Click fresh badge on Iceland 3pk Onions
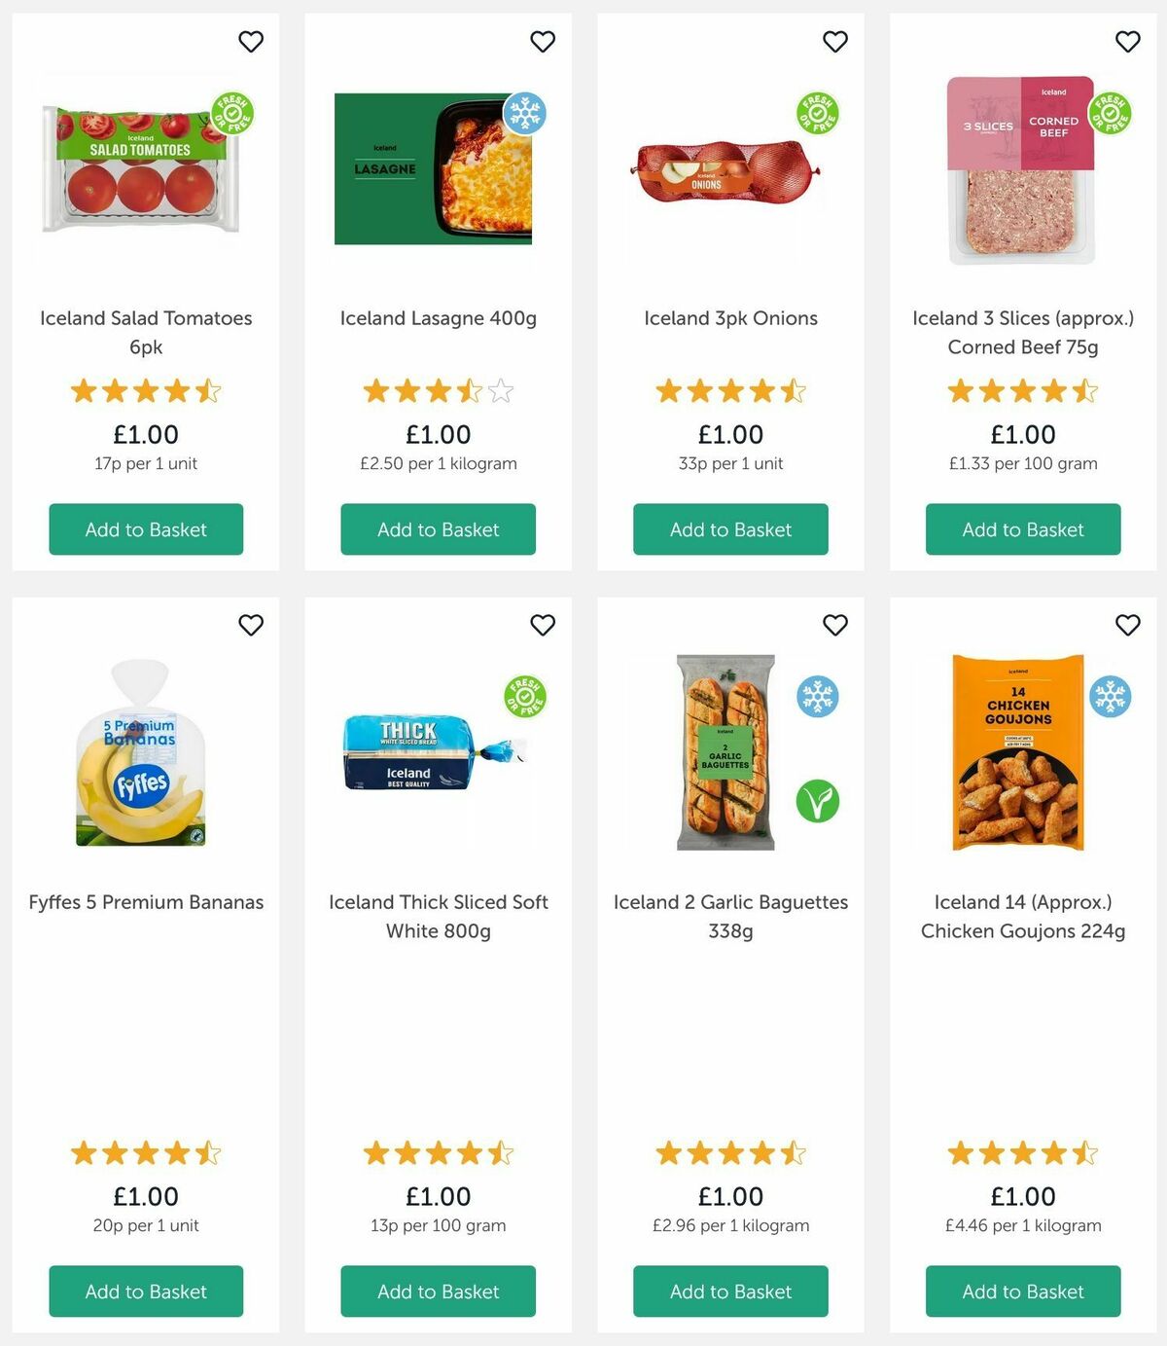 [818, 114]
